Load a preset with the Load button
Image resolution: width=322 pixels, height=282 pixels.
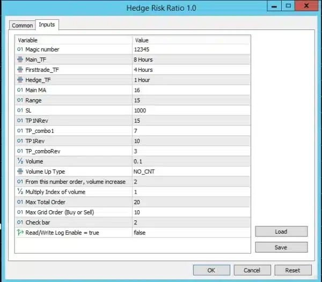[281, 232]
